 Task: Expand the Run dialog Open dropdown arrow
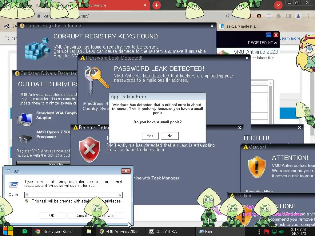(x=120, y=195)
